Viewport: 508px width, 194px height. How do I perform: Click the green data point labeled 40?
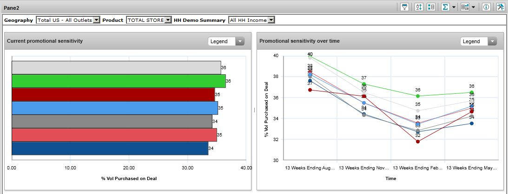[x=310, y=57]
